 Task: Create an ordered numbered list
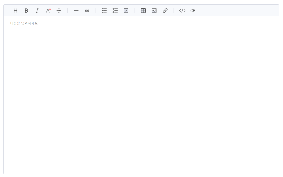point(115,11)
